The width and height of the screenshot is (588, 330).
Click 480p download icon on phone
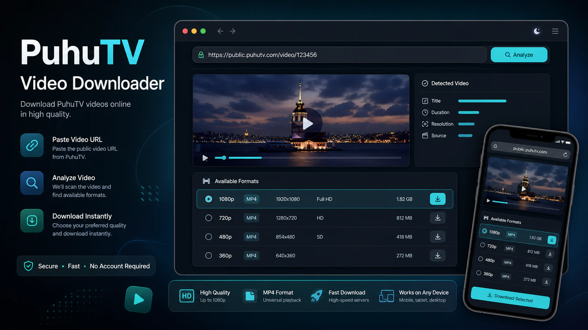548,268
